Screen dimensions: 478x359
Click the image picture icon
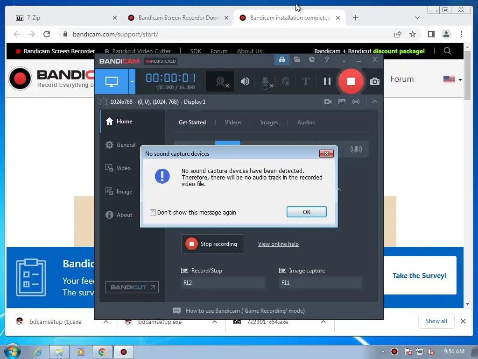(342, 101)
